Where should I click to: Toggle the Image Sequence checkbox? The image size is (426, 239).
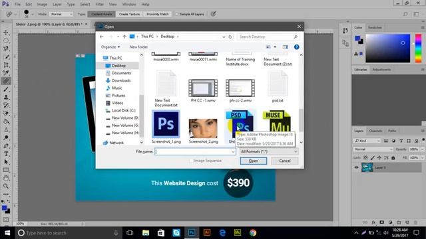[191, 161]
